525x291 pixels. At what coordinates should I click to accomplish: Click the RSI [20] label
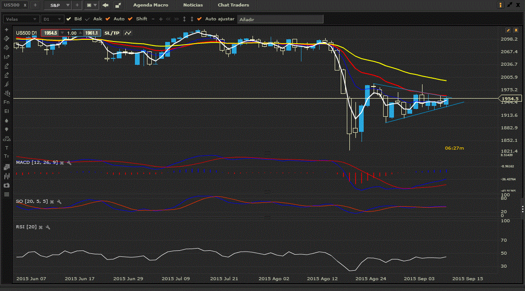[x=26, y=227]
